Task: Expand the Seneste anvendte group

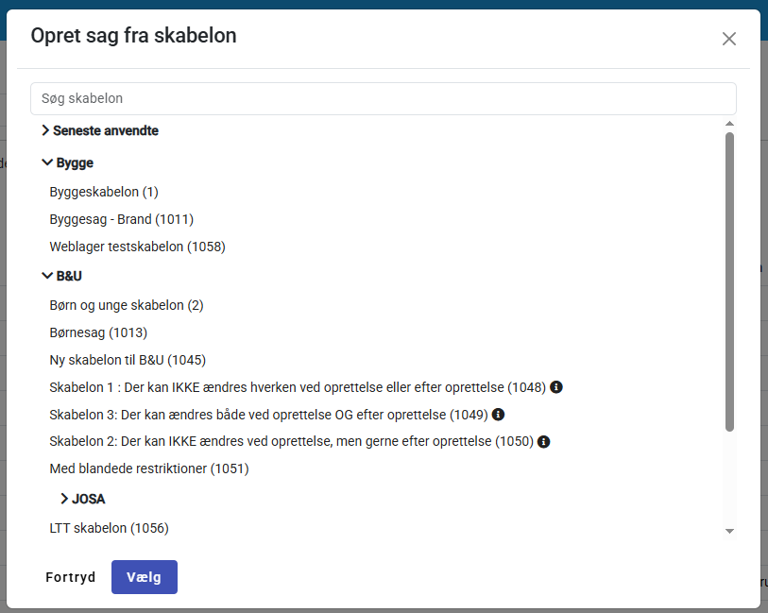Action: pos(45,130)
